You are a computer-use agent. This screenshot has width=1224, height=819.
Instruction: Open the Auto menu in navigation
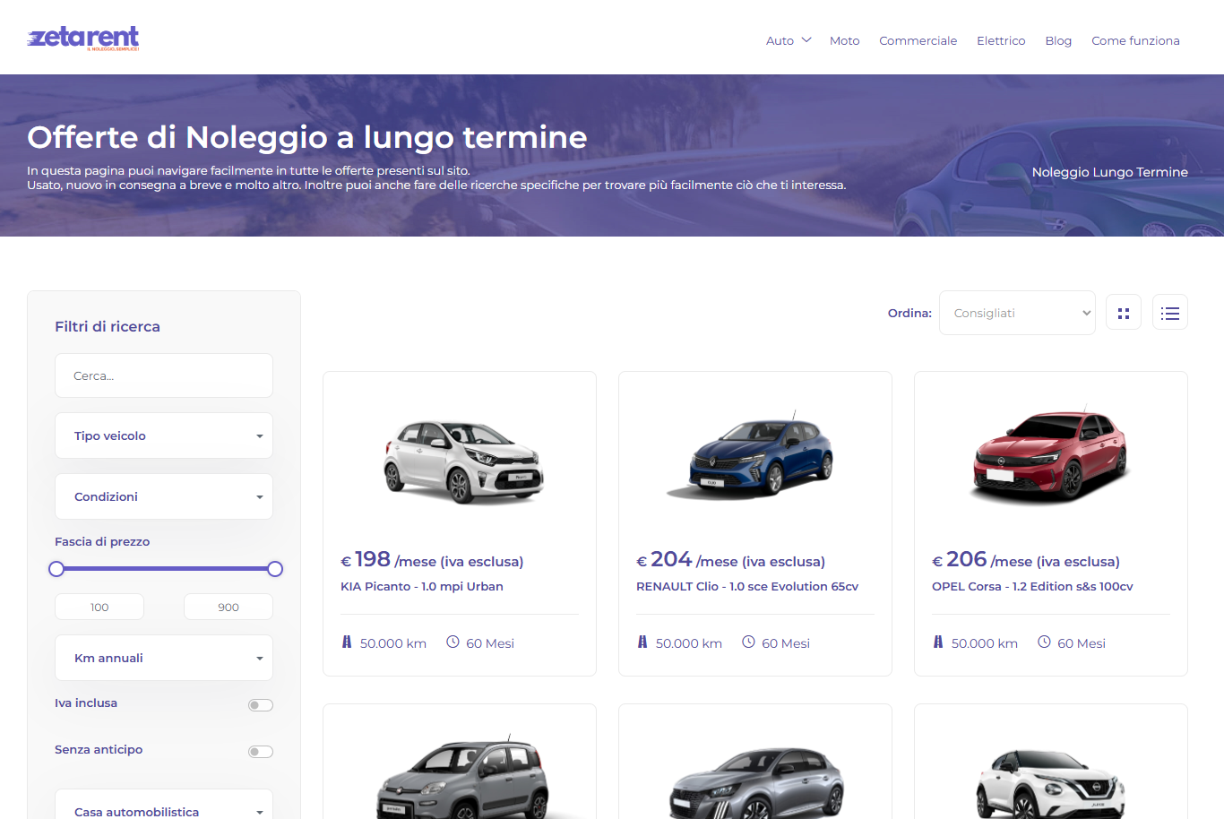click(x=788, y=40)
